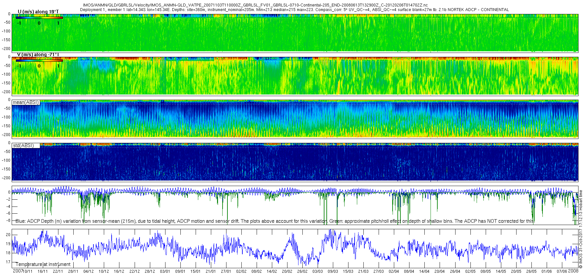Click the 20 tick on temperature axis
Screen dimensions: 584x276
(8, 235)
